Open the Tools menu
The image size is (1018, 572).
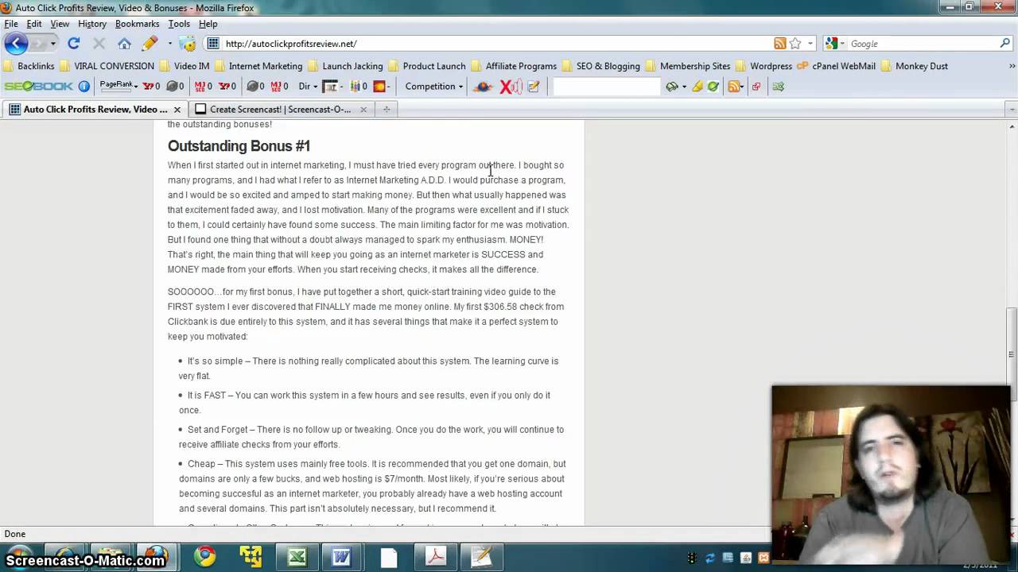(x=179, y=24)
